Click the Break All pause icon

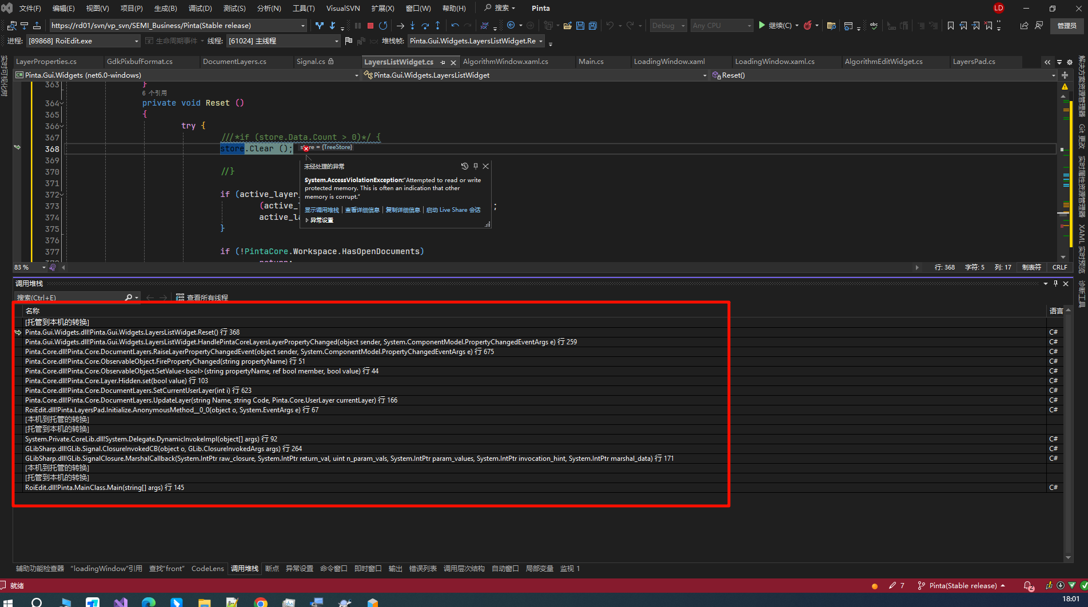[x=358, y=26]
